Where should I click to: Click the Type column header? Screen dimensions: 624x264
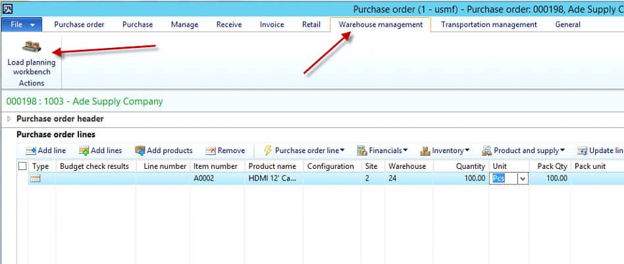[41, 166]
